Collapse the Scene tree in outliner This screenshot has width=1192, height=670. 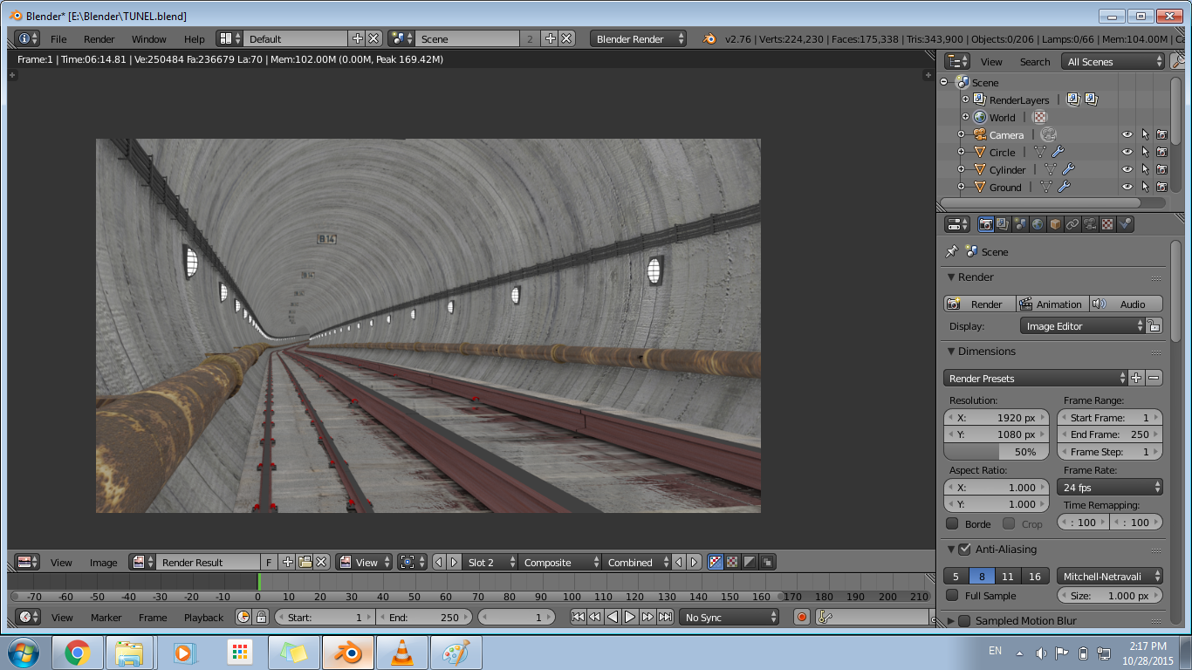(x=943, y=82)
